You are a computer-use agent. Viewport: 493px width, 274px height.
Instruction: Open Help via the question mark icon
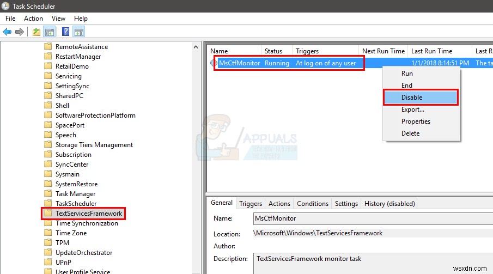(x=65, y=32)
